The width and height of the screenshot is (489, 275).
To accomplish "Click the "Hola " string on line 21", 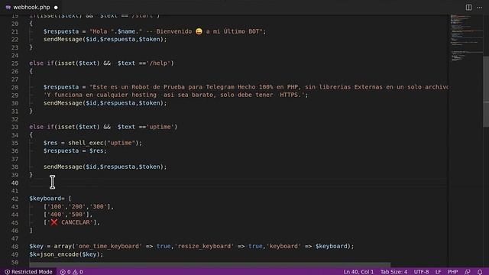I will point(101,31).
